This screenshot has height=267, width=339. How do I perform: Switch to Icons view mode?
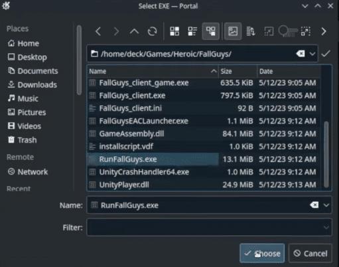pyautogui.click(x=174, y=31)
